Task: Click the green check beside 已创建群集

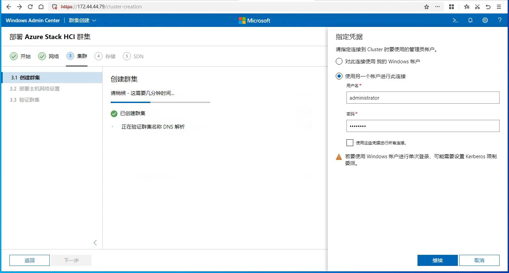Action: pyautogui.click(x=114, y=114)
